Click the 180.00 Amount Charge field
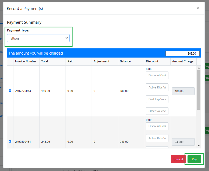Image resolution: width=209 pixels, height=171 pixels. (x=183, y=91)
